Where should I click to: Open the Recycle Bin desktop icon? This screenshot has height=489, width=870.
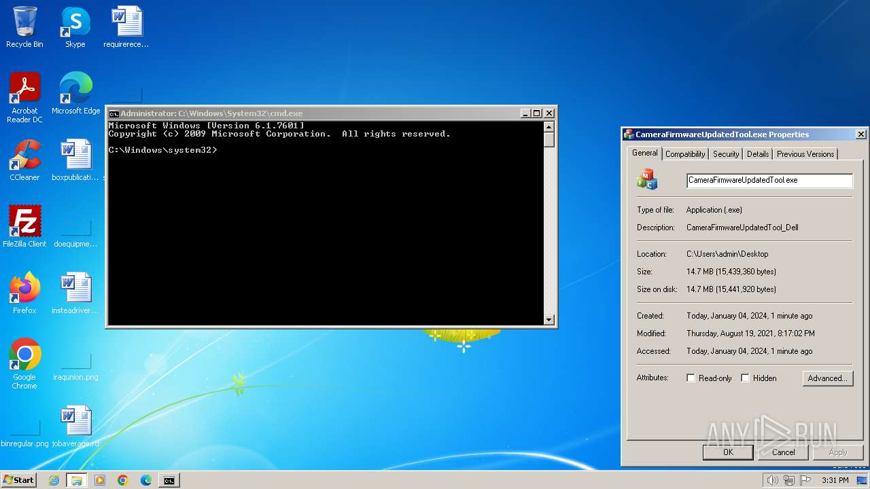coord(24,27)
